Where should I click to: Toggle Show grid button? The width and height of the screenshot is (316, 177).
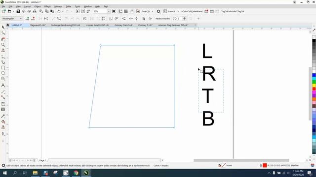pyautogui.click(x=126, y=11)
